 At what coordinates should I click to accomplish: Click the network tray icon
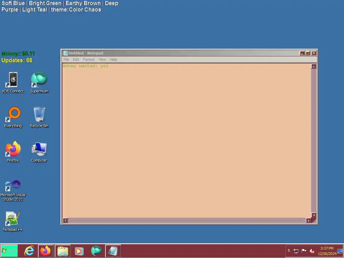tap(296, 251)
